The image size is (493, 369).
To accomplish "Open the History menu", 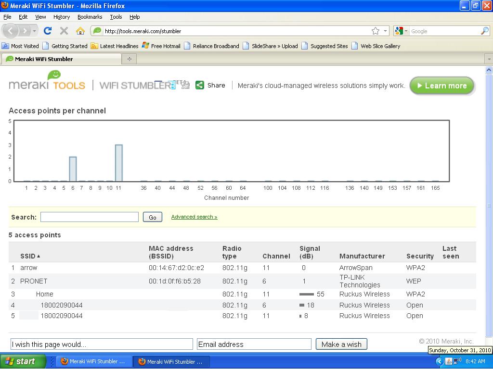I will click(61, 17).
